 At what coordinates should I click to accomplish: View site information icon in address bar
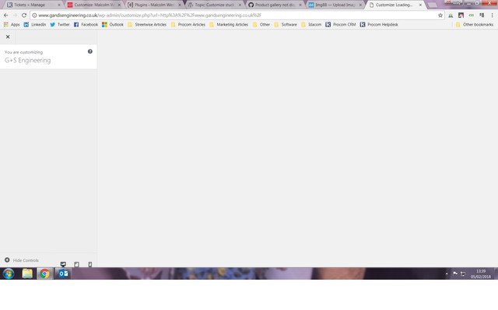click(34, 16)
